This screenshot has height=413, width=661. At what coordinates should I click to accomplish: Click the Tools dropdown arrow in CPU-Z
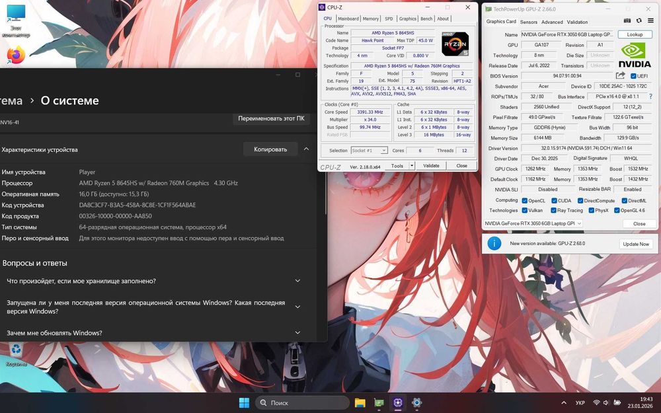(412, 166)
